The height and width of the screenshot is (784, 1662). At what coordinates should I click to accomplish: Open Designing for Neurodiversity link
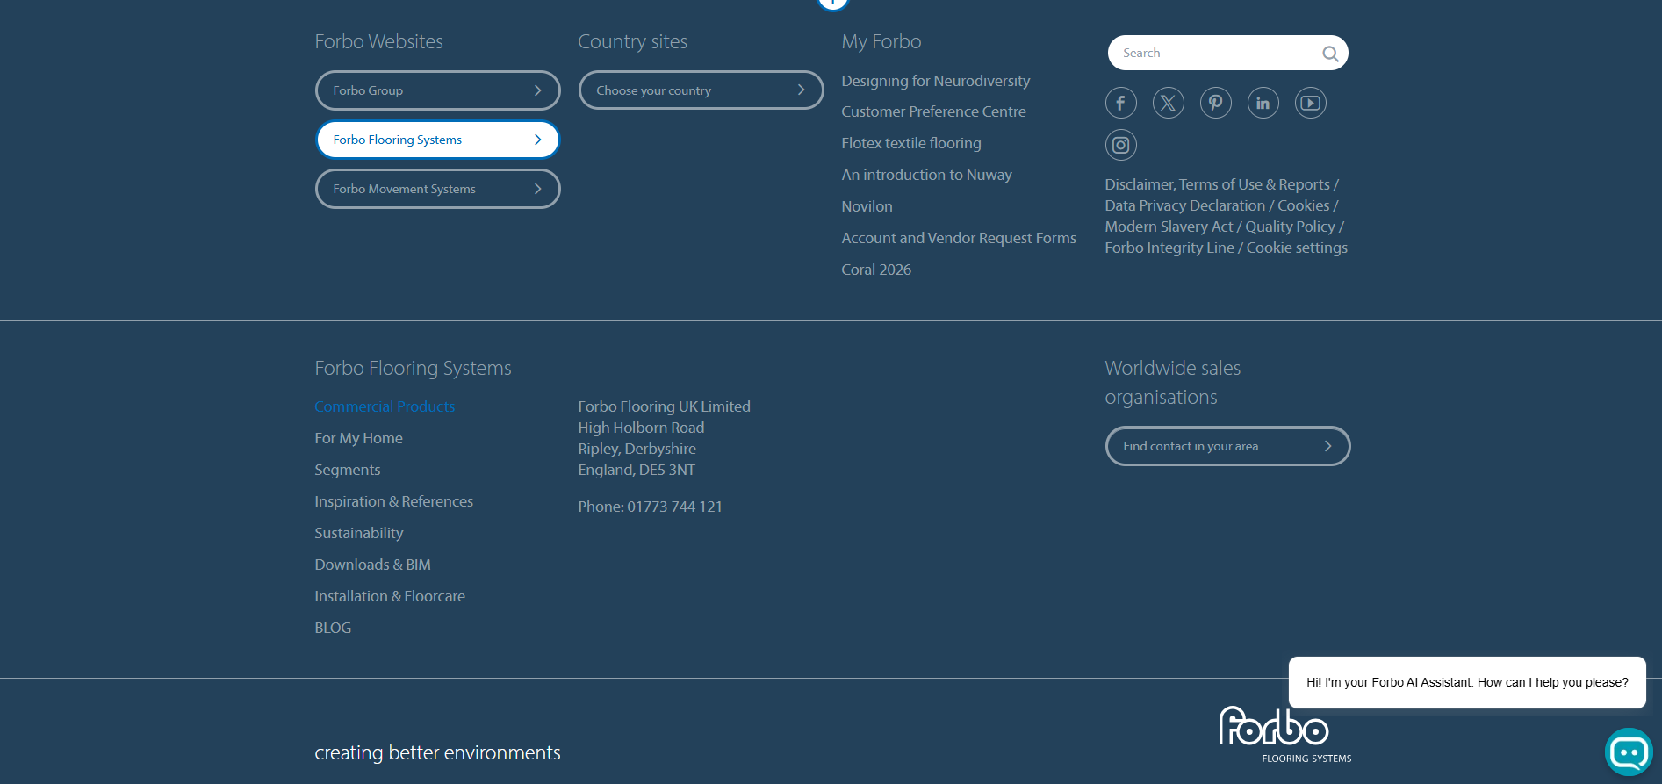coord(936,81)
